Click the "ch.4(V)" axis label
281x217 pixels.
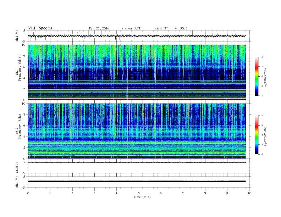point(17,182)
